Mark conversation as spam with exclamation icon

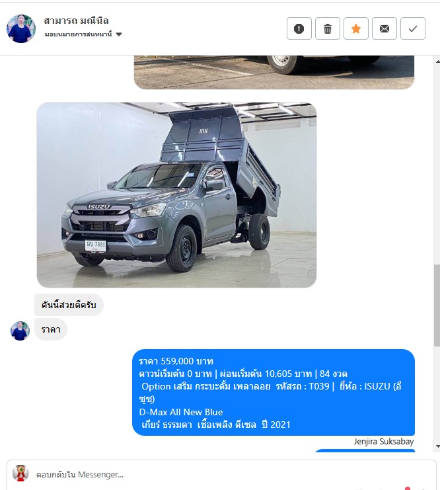coord(299,28)
